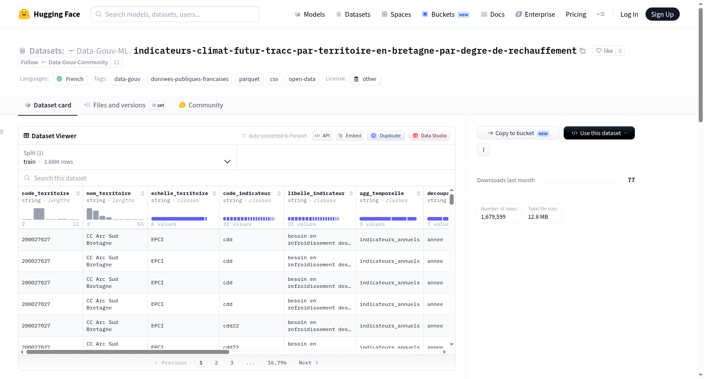Sort the code_territoire column

(x=78, y=193)
